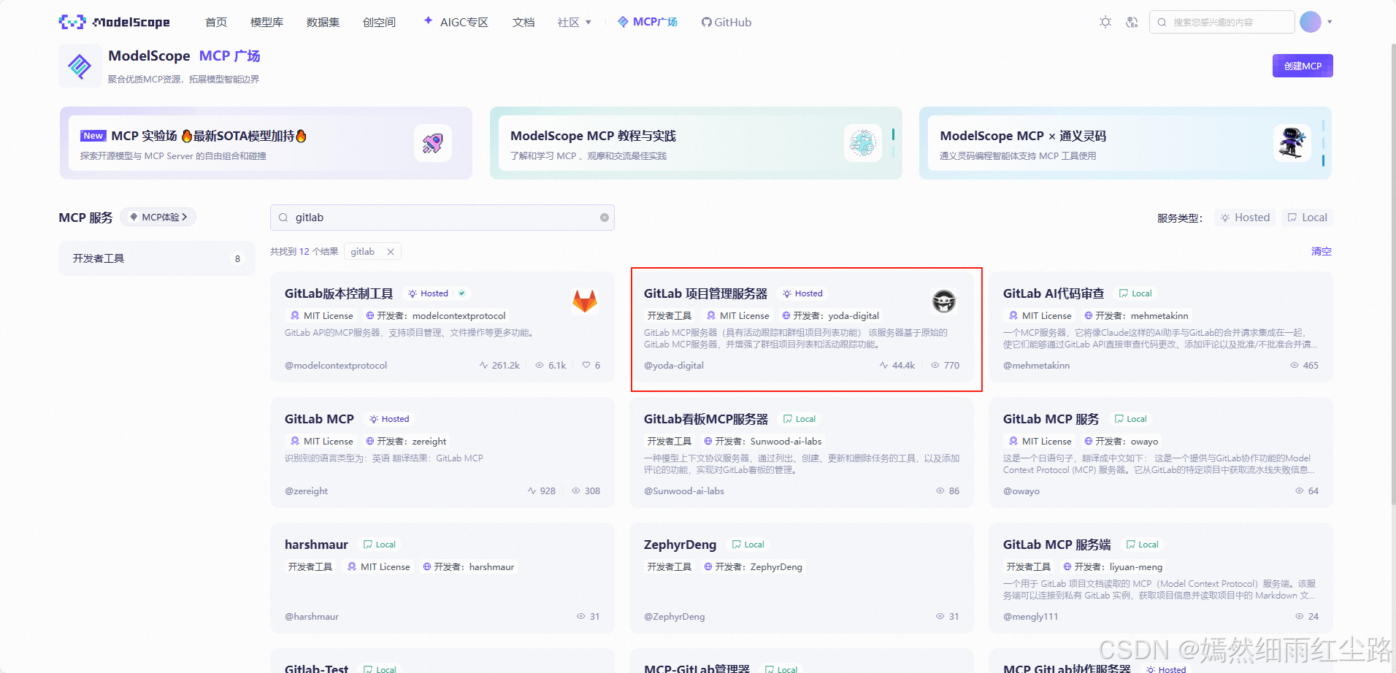Click the rocket icon in MCP 实验场 banner

tap(433, 143)
